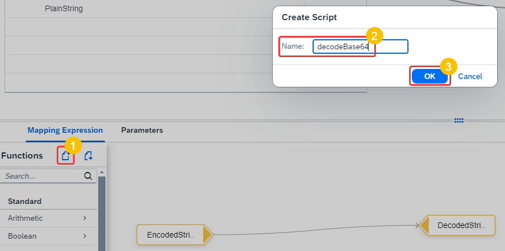Screen dimensions: 505x251
Task: Click the dotted splitter handle above tabs
Action: (x=459, y=120)
